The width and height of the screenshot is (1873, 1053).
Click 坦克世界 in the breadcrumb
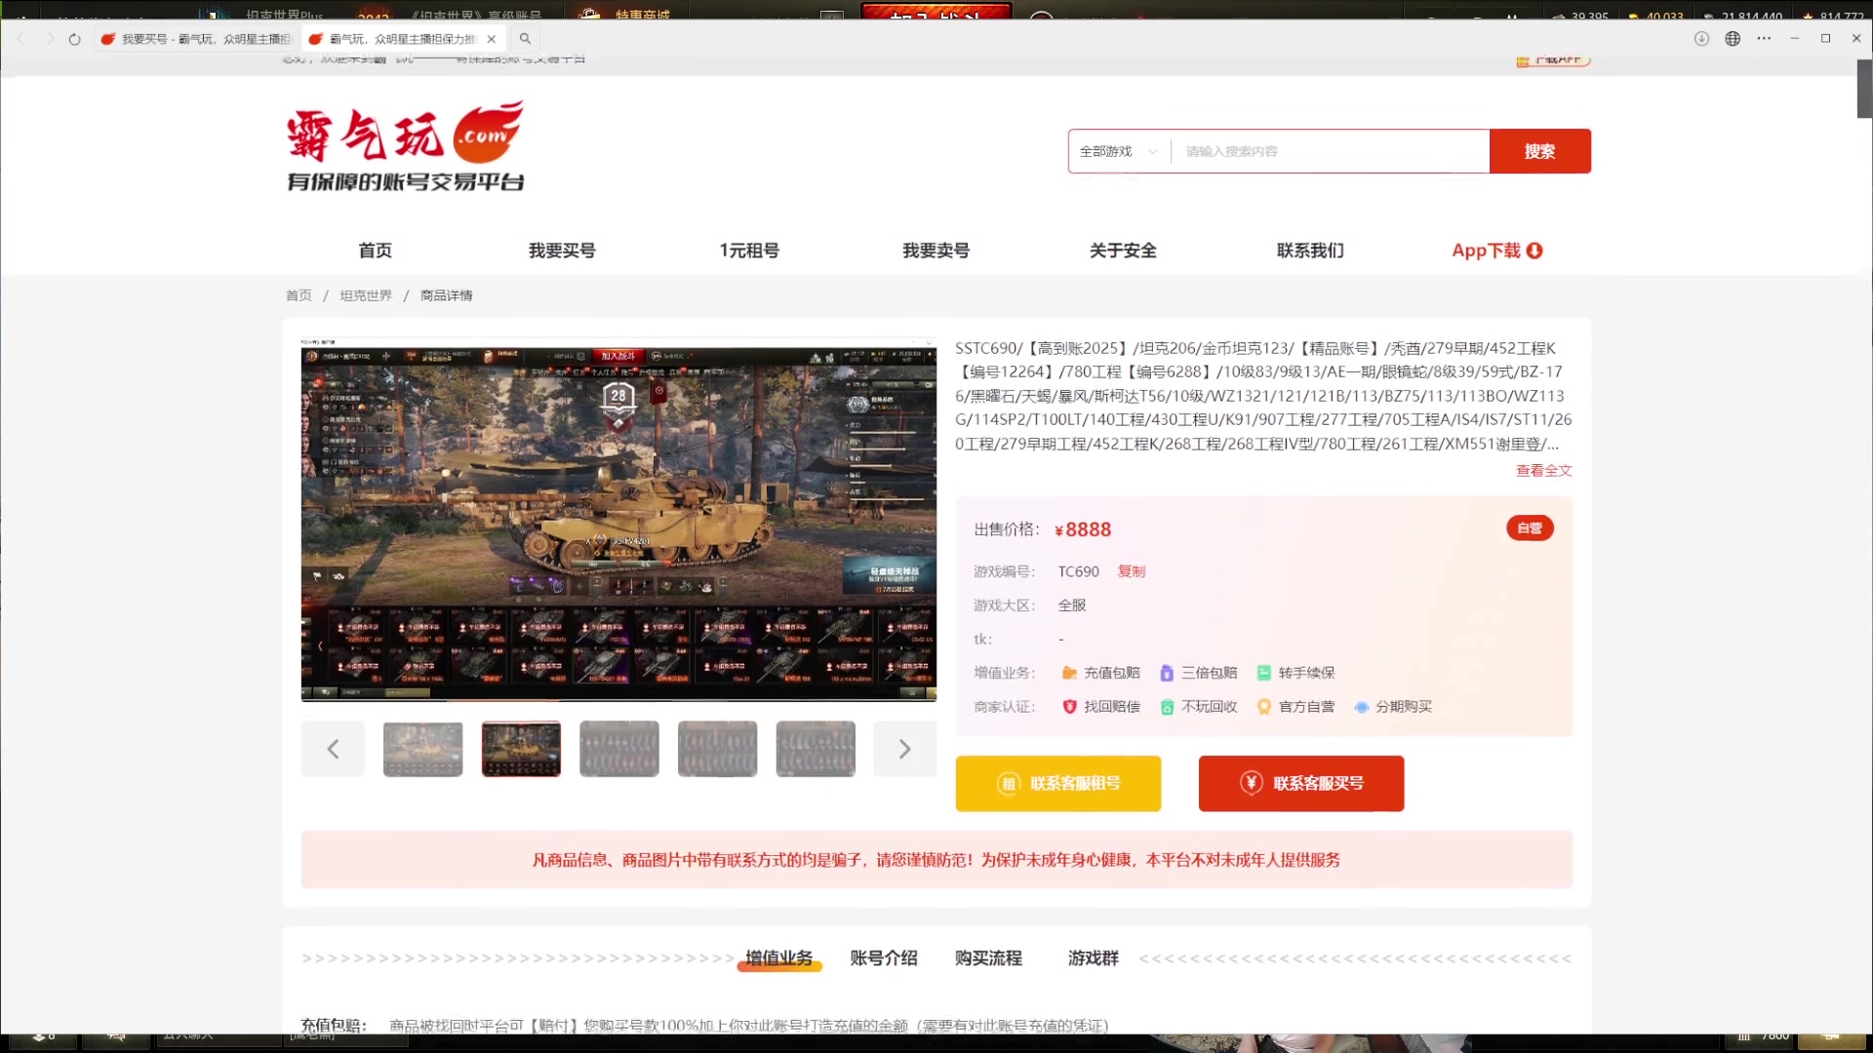pos(366,295)
